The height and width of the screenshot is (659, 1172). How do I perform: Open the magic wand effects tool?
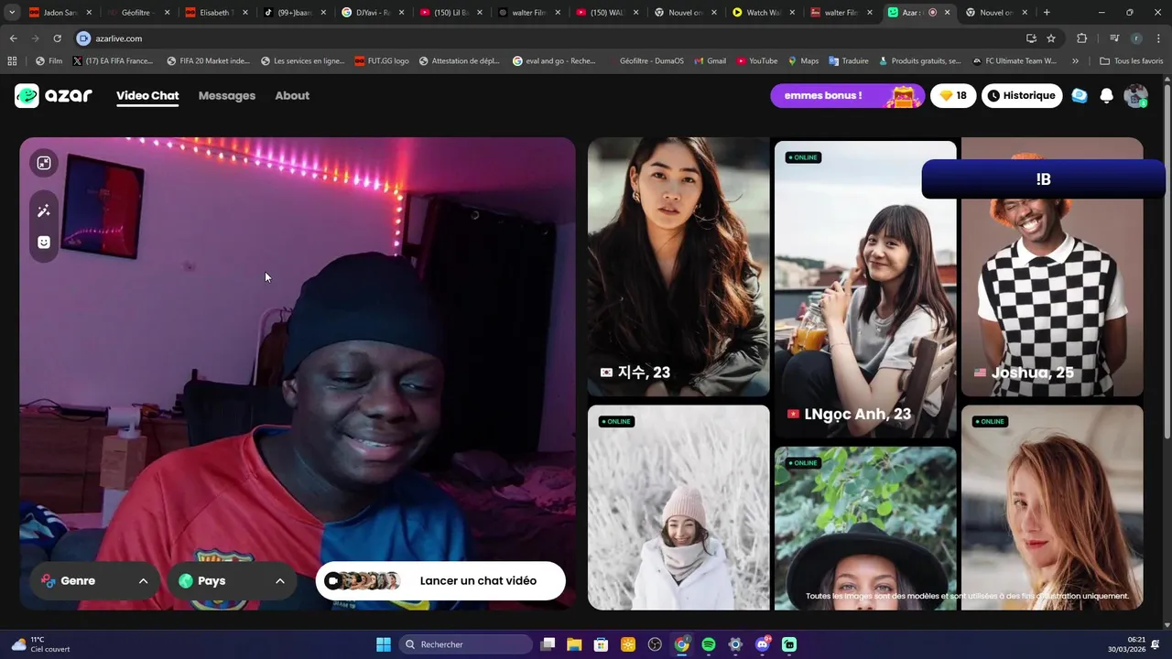44,211
